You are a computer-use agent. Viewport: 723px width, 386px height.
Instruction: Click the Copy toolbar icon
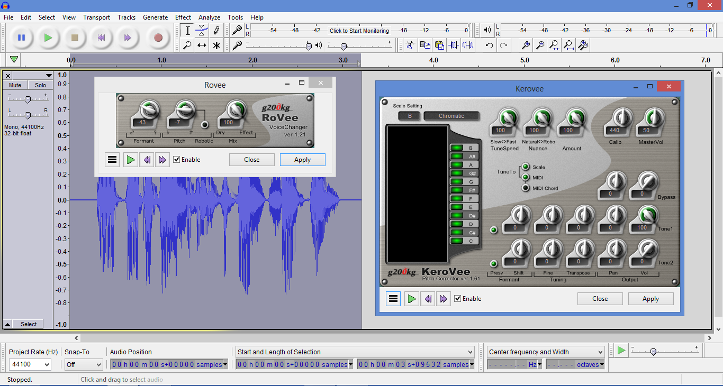424,45
